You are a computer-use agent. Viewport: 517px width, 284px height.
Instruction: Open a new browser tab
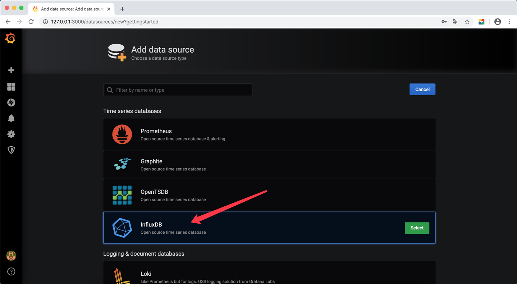(122, 9)
